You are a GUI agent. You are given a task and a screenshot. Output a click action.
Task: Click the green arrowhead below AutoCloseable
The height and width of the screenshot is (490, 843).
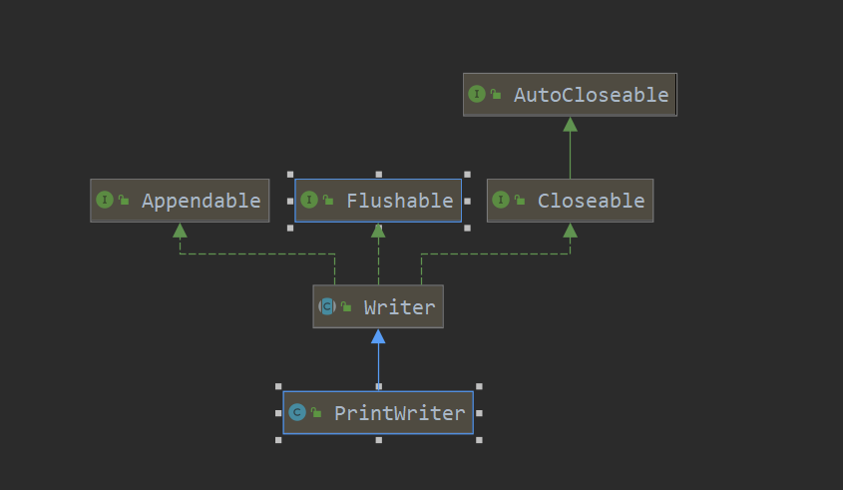pyautogui.click(x=570, y=125)
